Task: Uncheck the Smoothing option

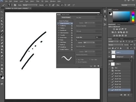Action: coord(59,47)
